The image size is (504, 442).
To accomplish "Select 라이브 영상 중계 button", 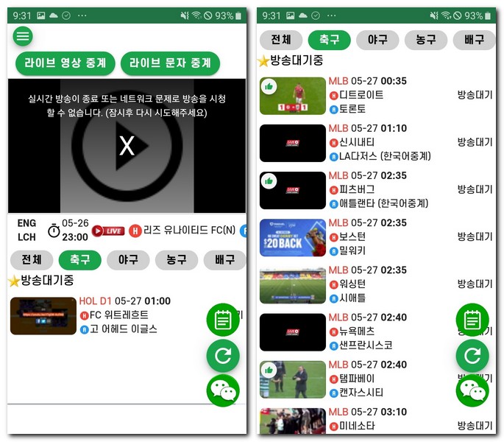I will [x=65, y=63].
